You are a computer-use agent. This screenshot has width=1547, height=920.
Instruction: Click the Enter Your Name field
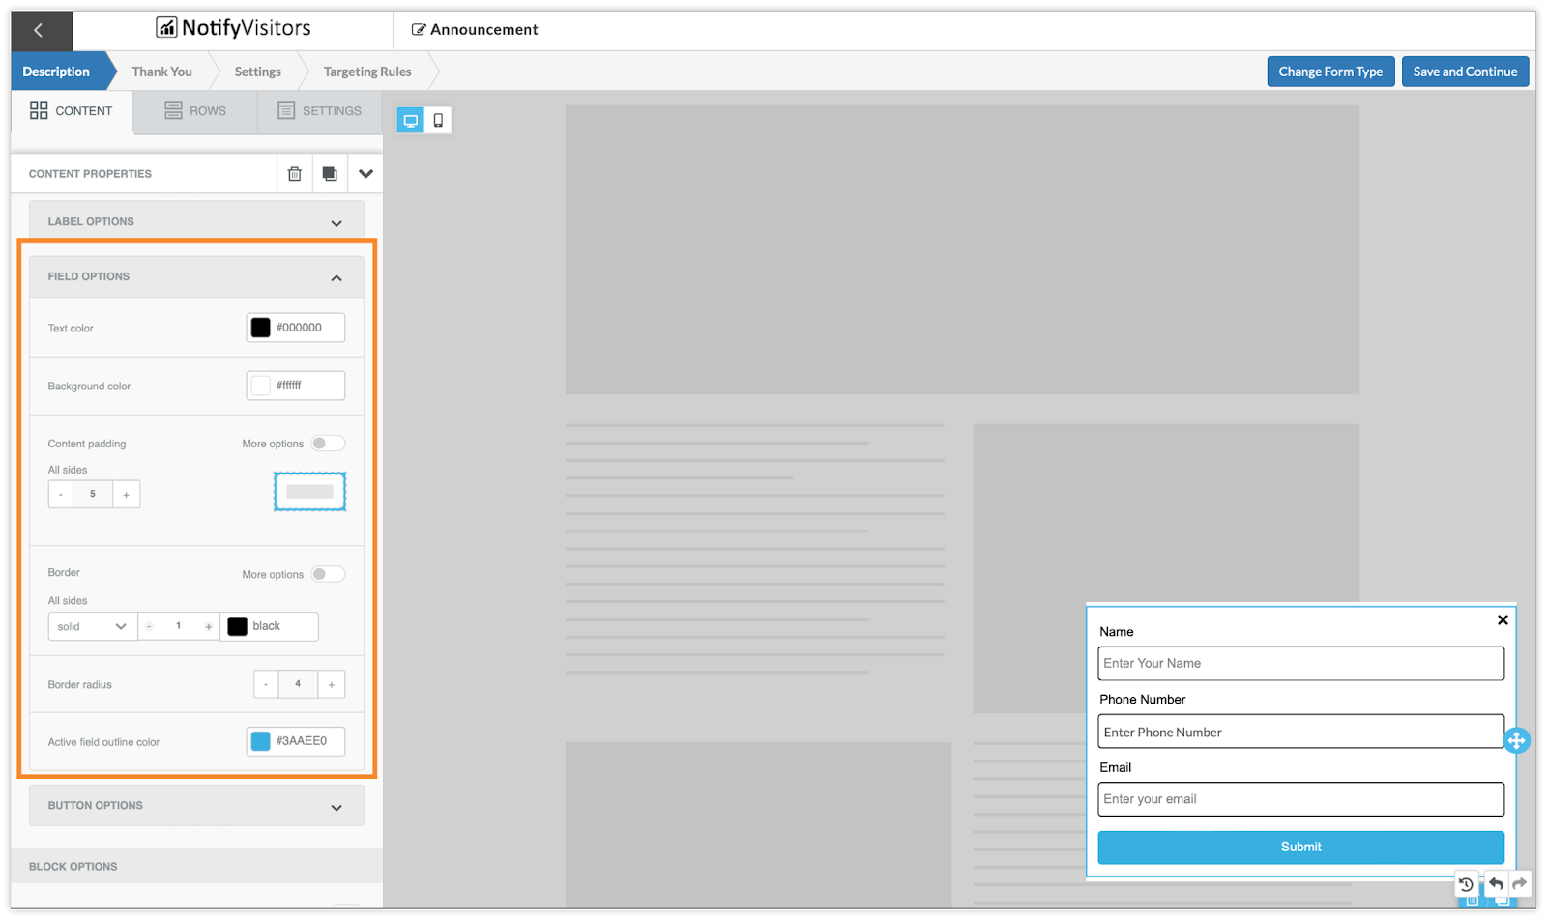pos(1300,664)
